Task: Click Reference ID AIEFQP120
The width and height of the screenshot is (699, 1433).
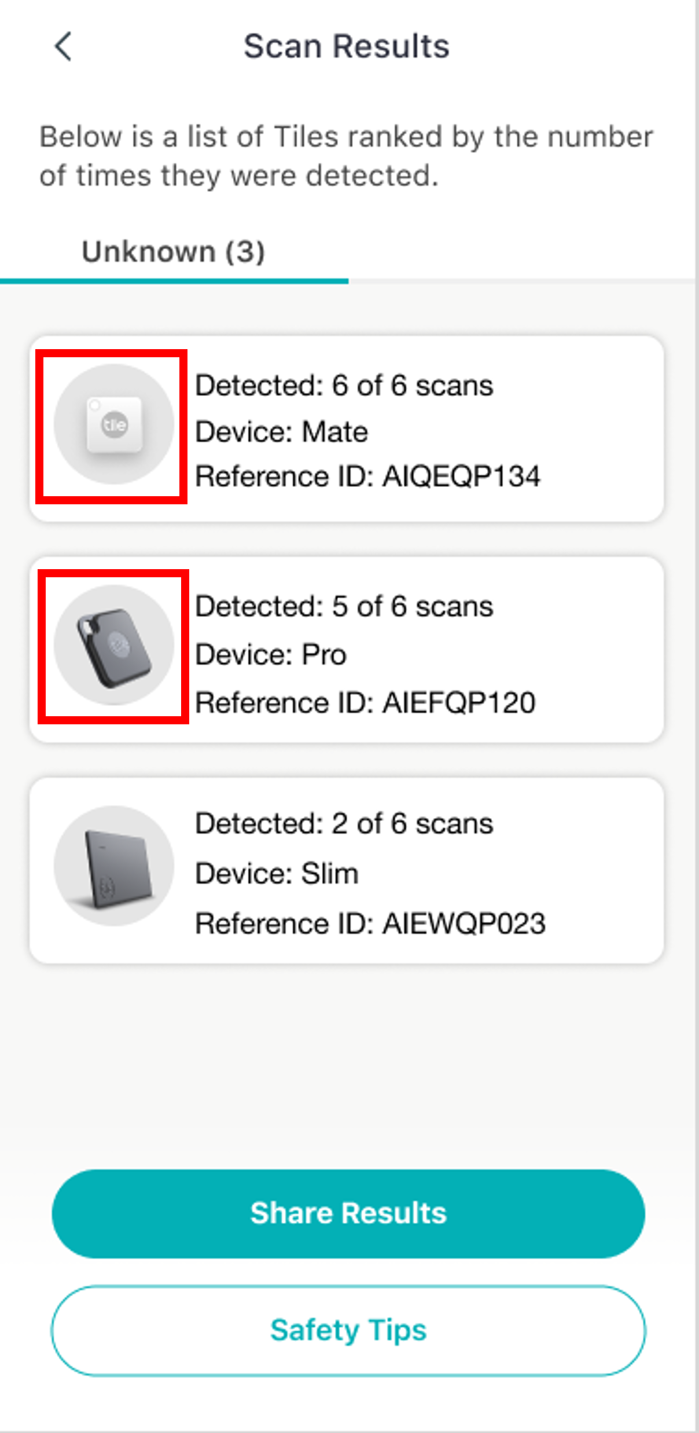Action: [x=365, y=703]
